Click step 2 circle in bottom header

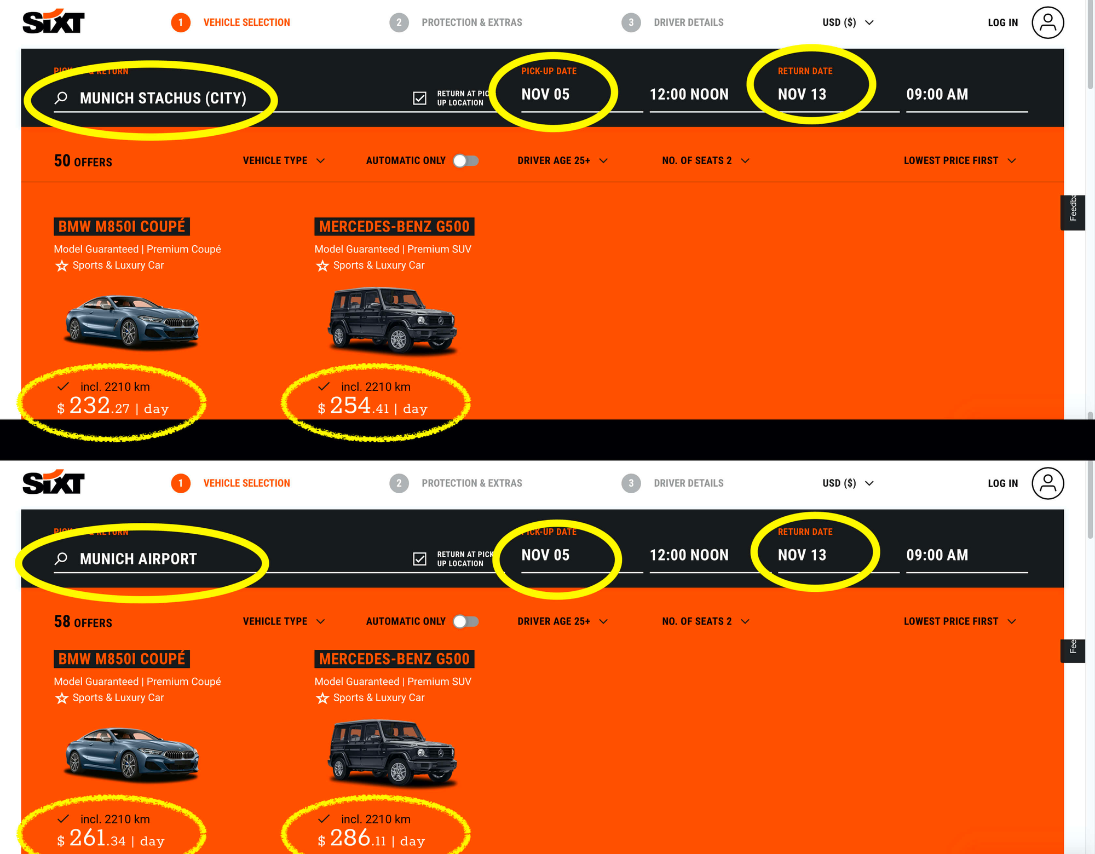pyautogui.click(x=399, y=483)
